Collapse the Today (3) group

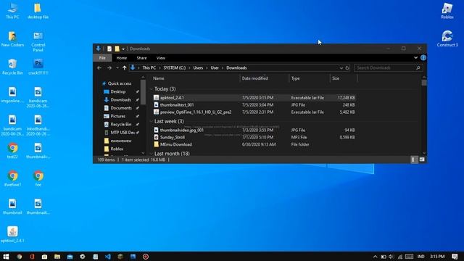(152, 88)
